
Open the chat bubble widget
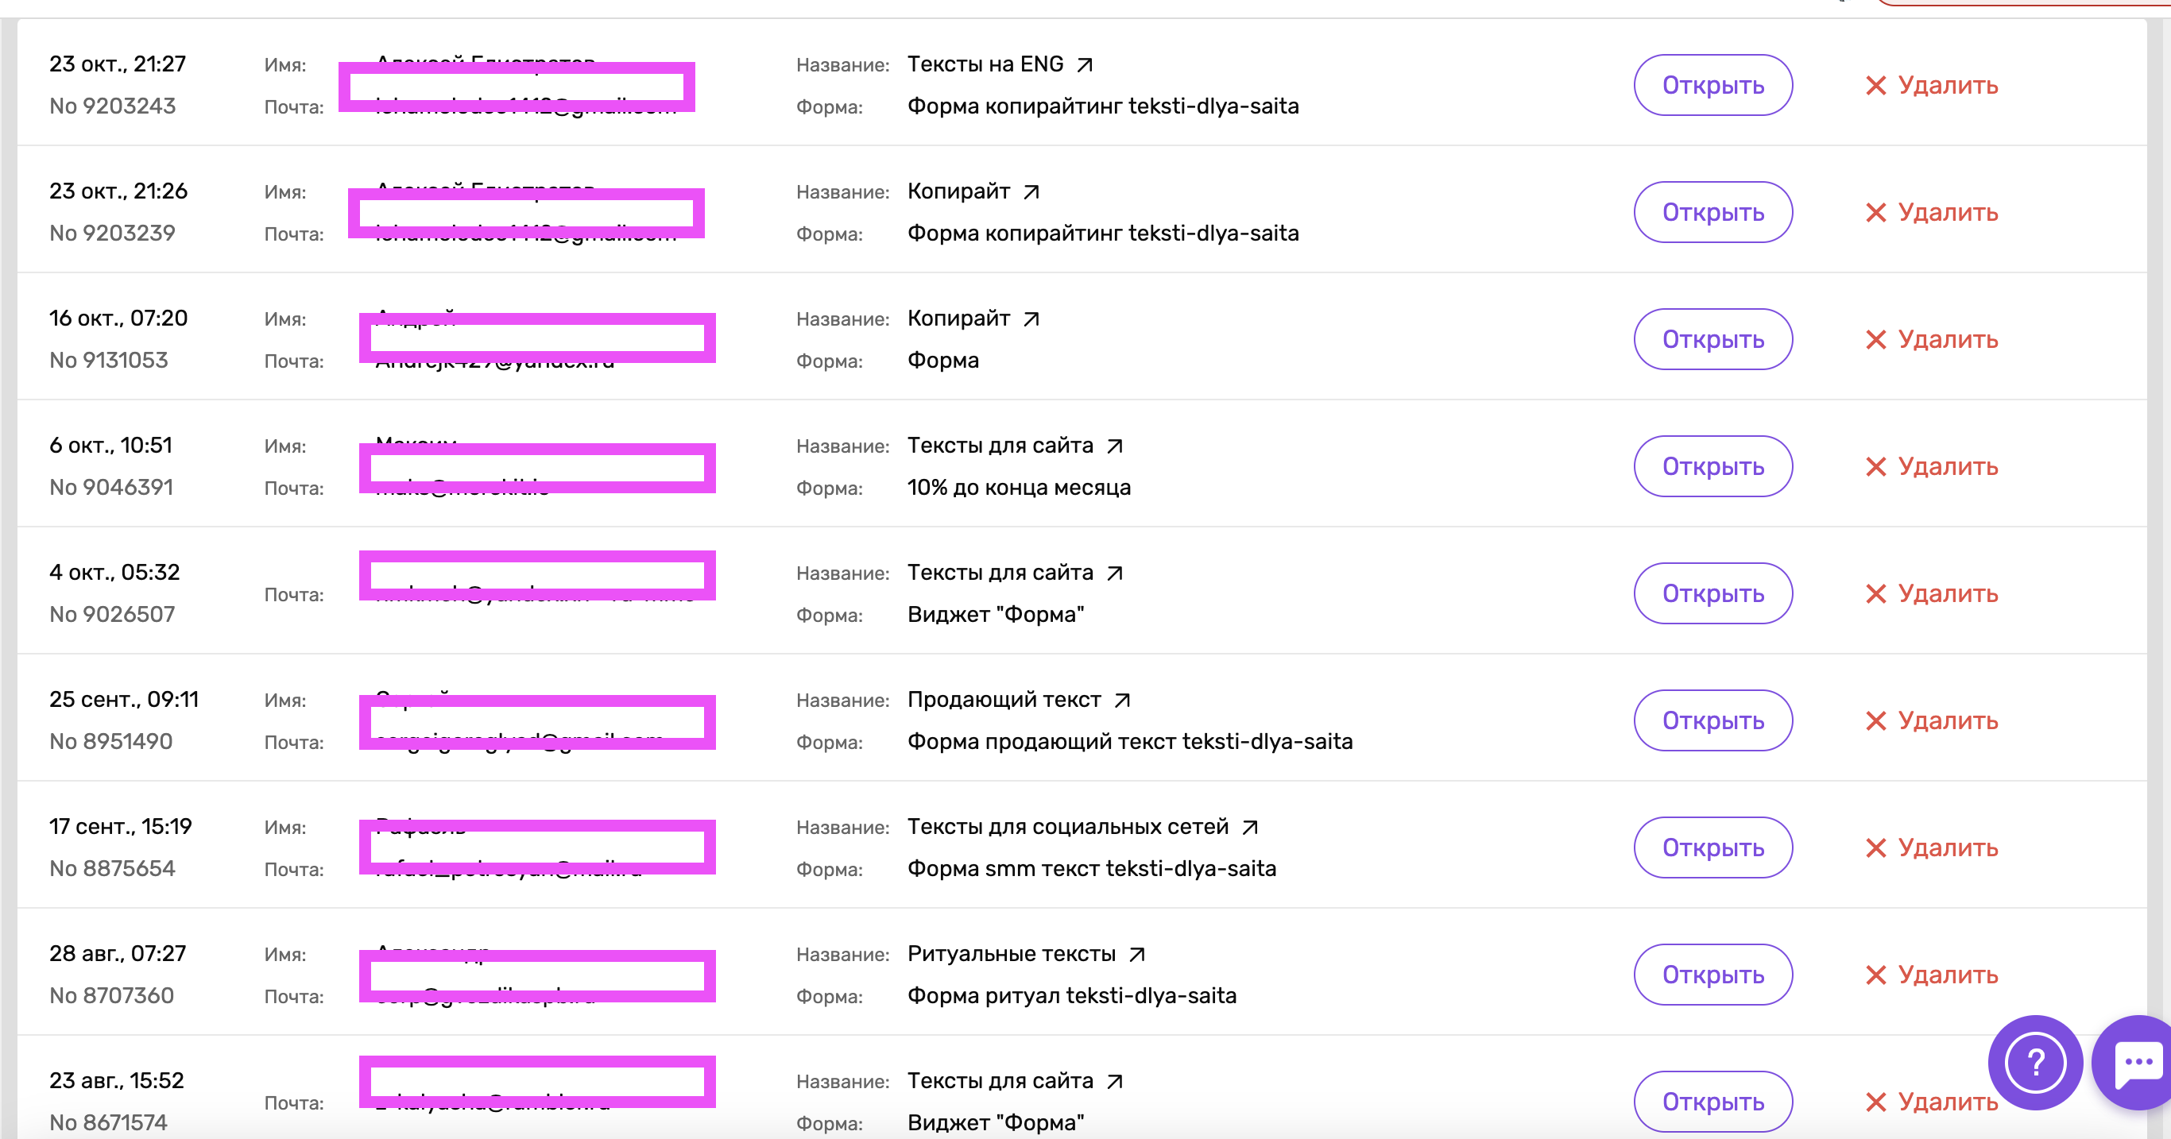2137,1062
